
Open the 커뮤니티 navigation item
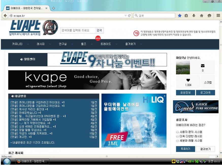(17, 44)
